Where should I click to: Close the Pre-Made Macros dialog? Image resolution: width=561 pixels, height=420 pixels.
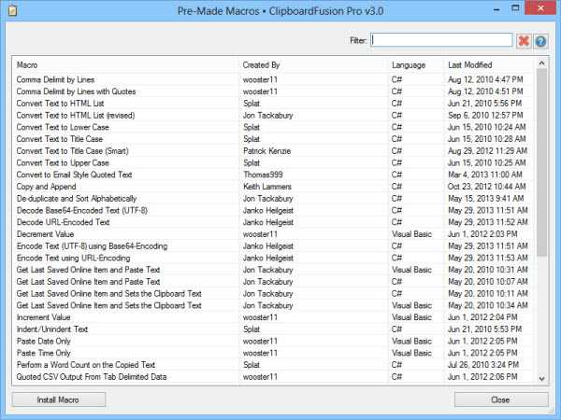coord(501,399)
